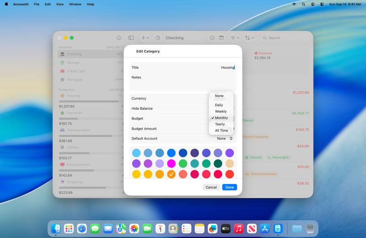
Task: Expand the sort arrows dropdown in toolbar
Action: (250, 38)
